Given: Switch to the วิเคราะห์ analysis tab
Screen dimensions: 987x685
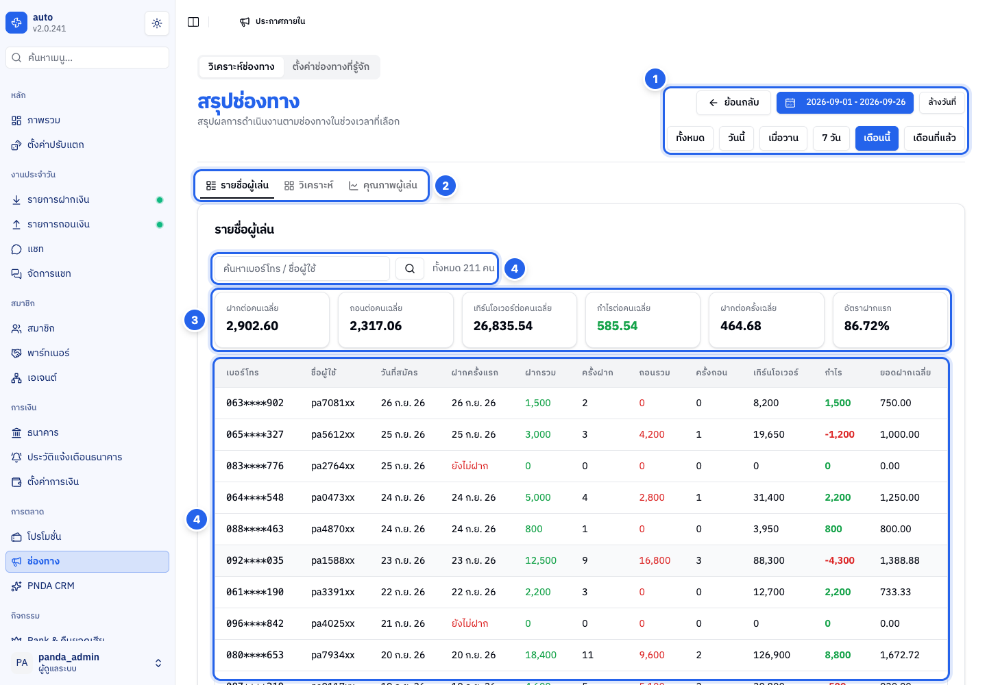Looking at the screenshot, I should tap(309, 186).
